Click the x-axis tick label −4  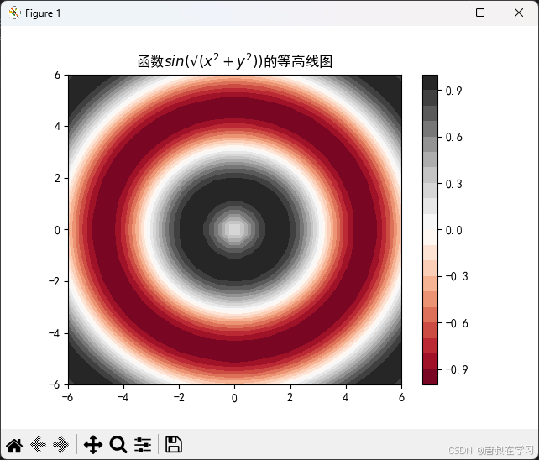(123, 398)
